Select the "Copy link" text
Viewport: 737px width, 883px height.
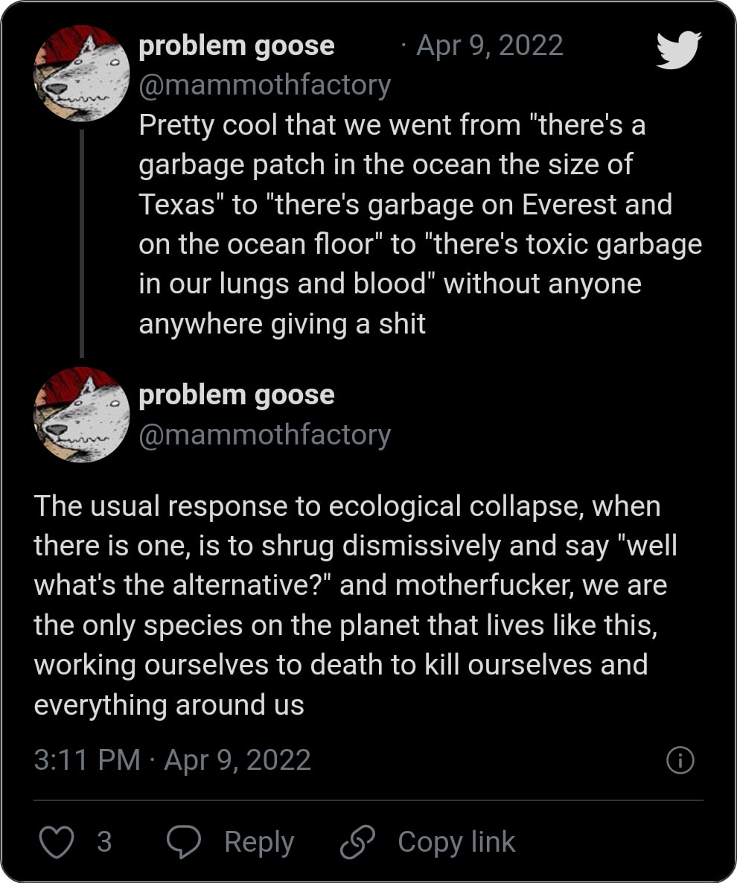(x=456, y=841)
